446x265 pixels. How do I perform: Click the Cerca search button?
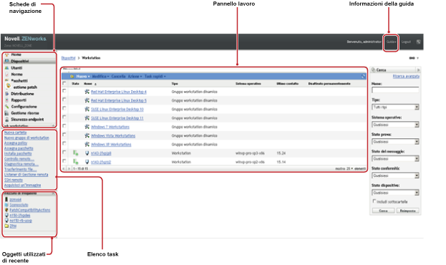[383, 211]
